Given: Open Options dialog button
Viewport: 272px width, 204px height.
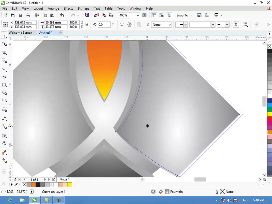Looking at the screenshot, I should click(207, 15).
